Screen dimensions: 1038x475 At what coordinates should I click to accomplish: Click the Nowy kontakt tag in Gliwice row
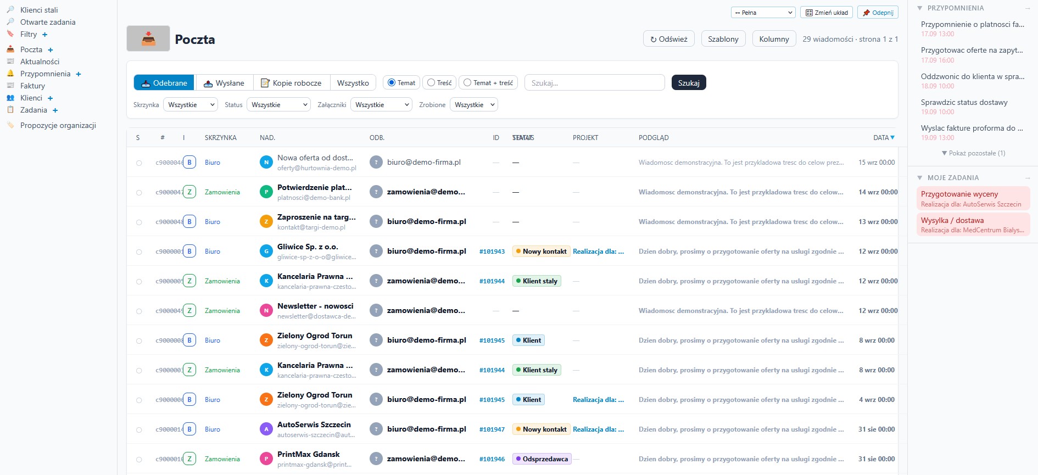pyautogui.click(x=541, y=251)
